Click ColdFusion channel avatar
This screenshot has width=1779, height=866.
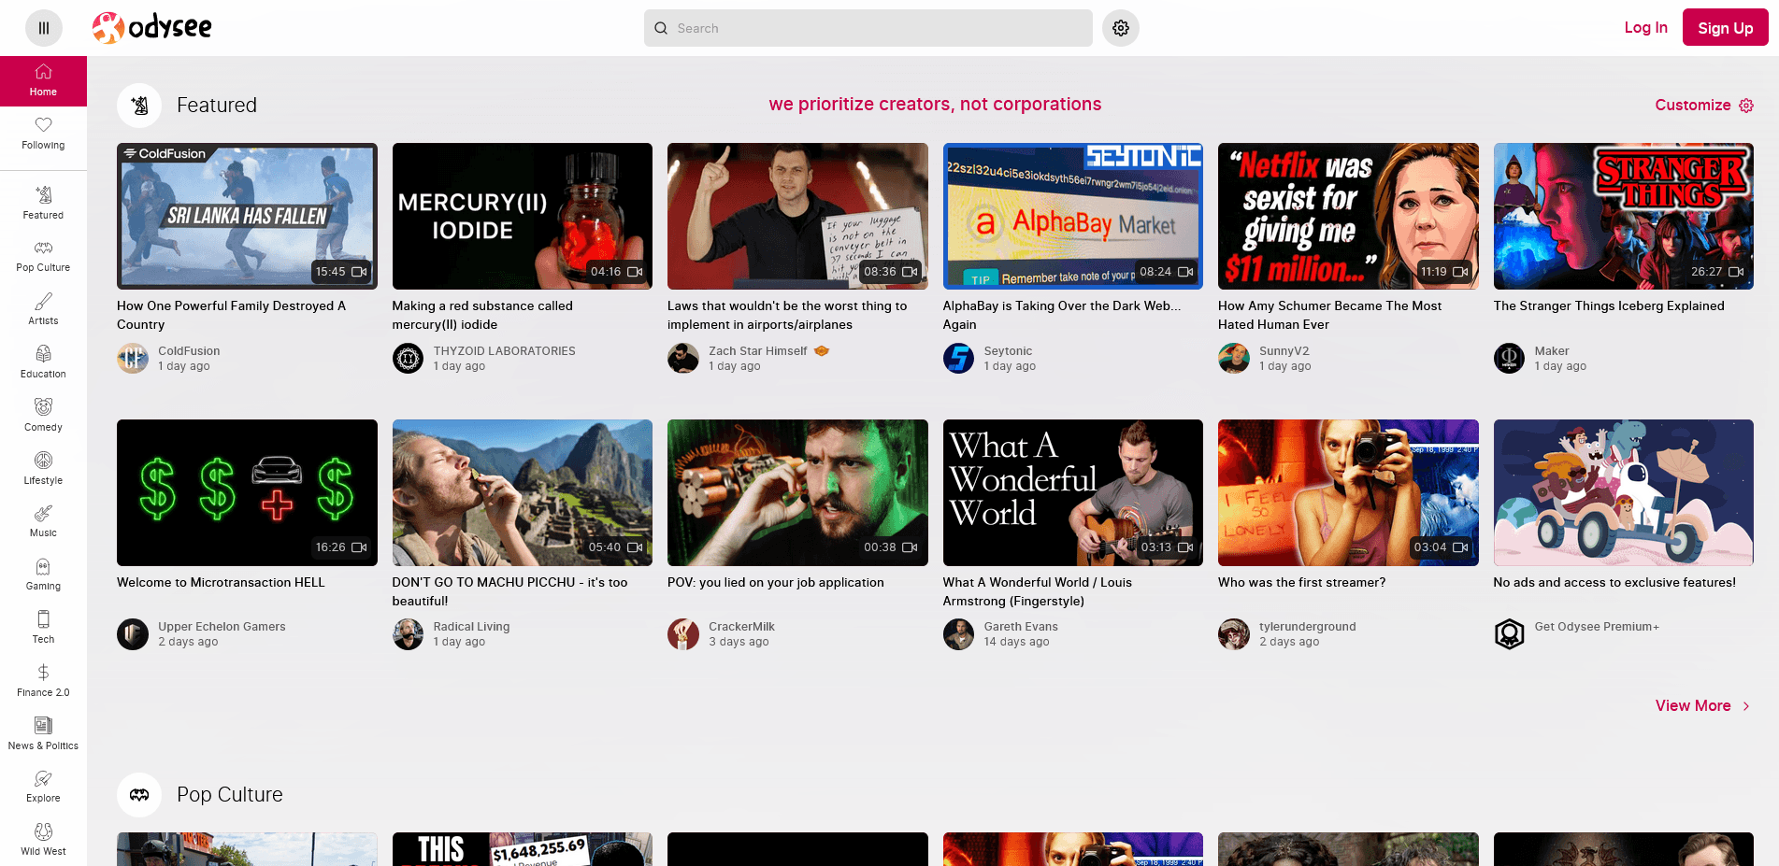point(133,358)
